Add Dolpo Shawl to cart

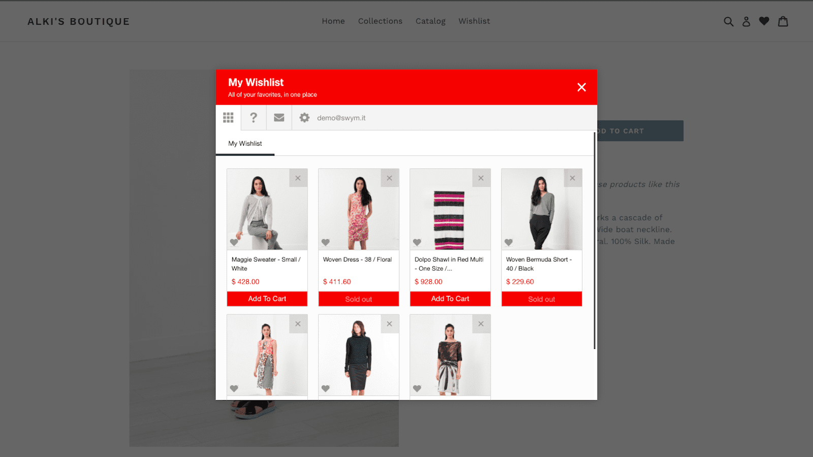click(x=450, y=299)
